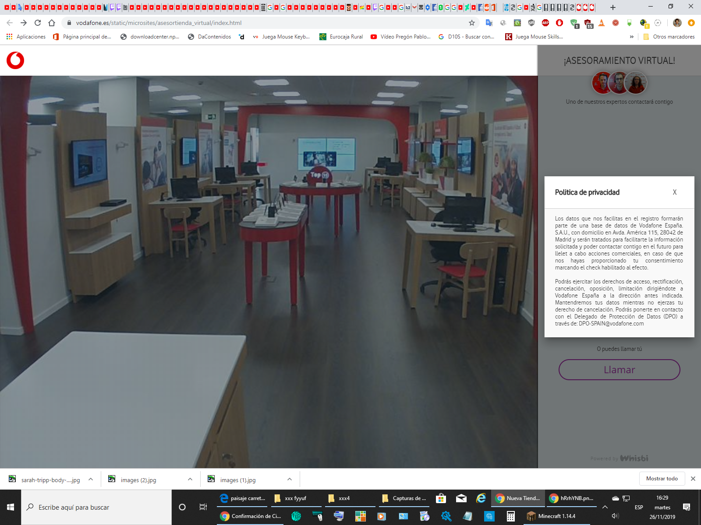The width and height of the screenshot is (701, 525).
Task: Expand options for sarah-tripp-body download
Action: point(91,479)
